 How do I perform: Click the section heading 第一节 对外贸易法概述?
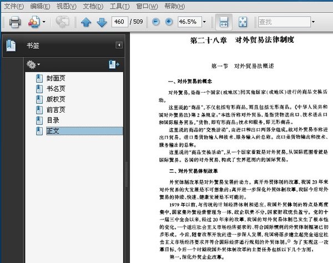[x=243, y=66]
